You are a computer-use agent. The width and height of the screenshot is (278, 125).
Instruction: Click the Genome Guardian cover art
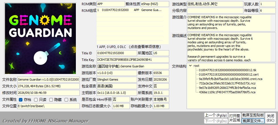(x=40, y=39)
